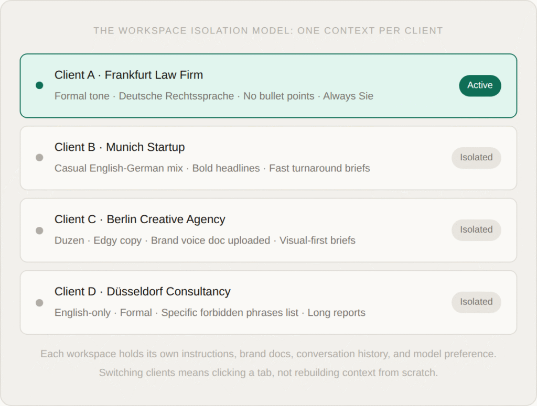Click the gray status dot for Client B
Viewport: 537px width, 406px height.
coord(39,158)
